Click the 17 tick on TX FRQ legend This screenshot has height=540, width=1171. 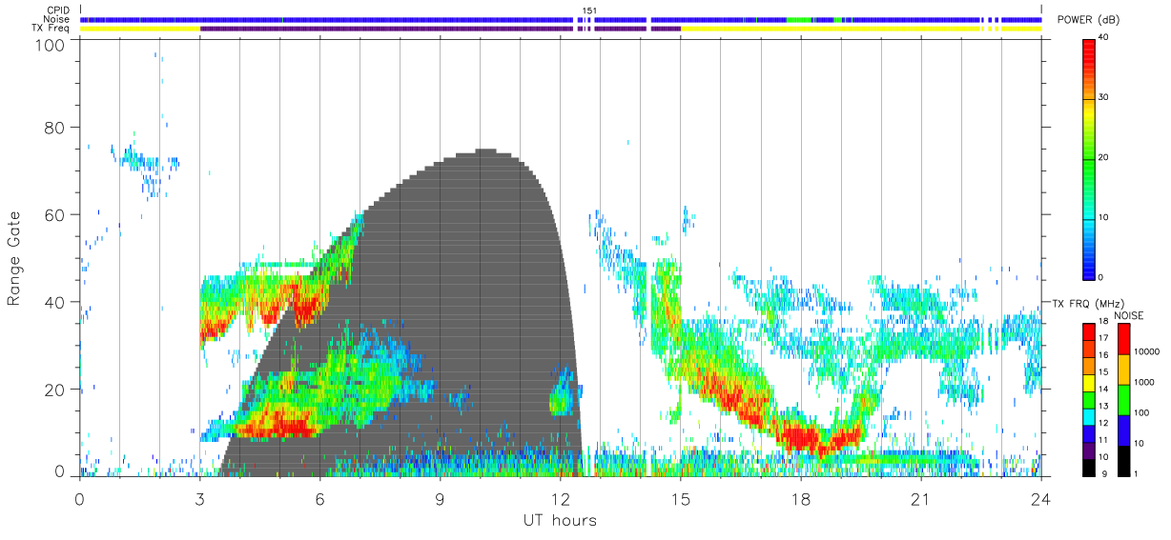coord(1104,338)
